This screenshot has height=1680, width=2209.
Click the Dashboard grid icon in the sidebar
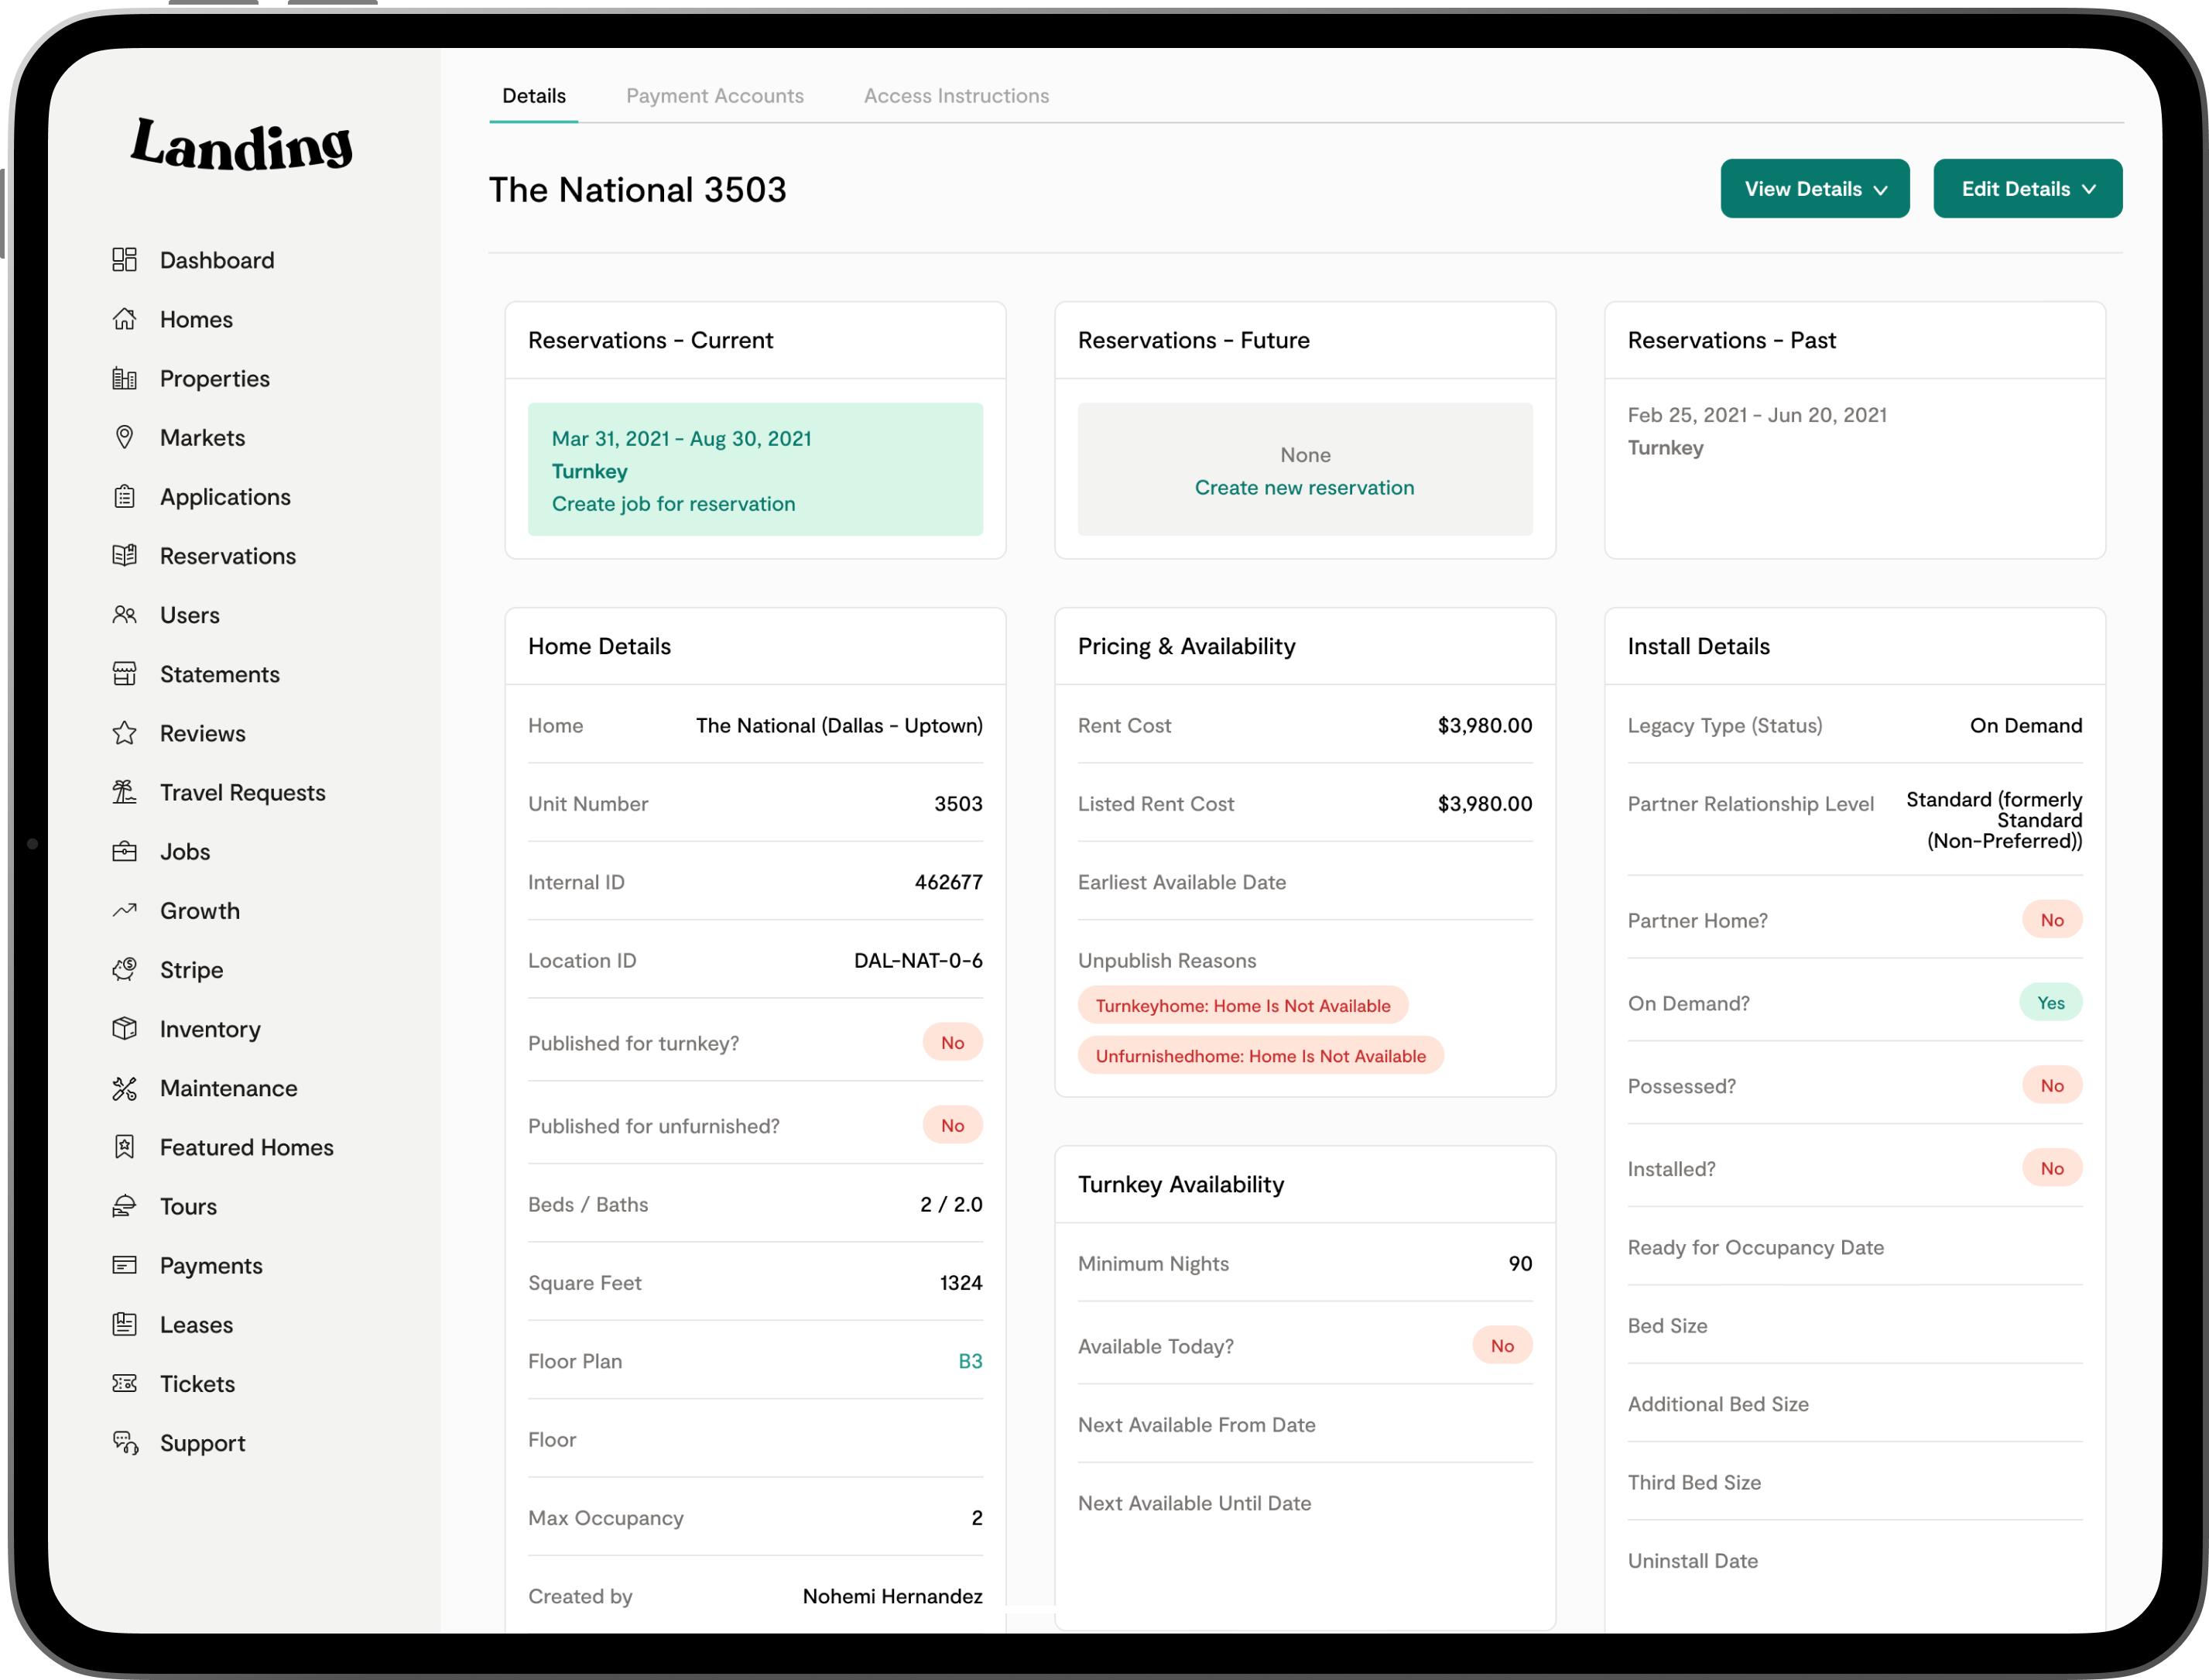[x=124, y=260]
